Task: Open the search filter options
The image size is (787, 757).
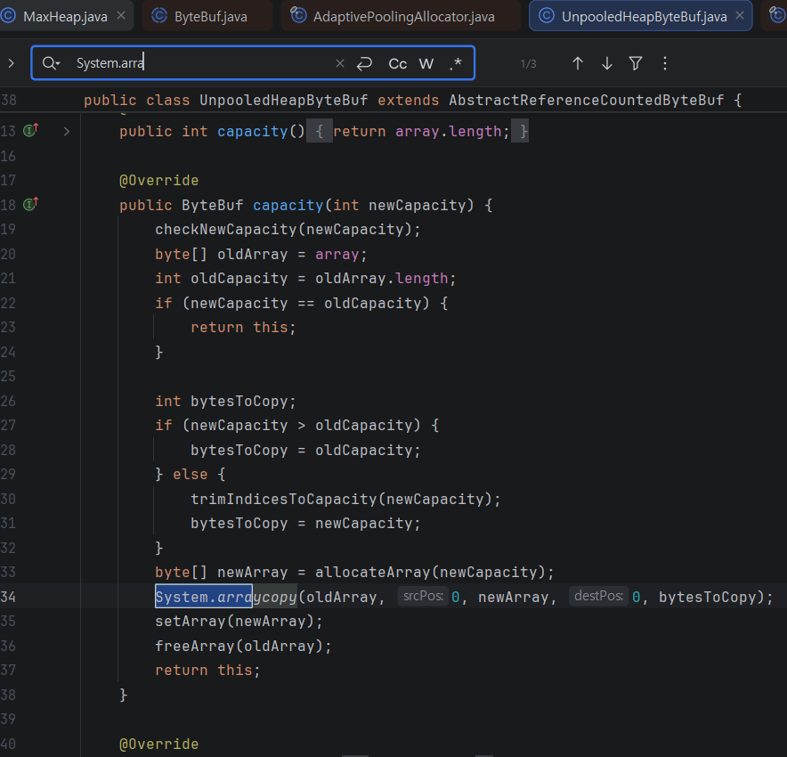Action: pyautogui.click(x=636, y=63)
